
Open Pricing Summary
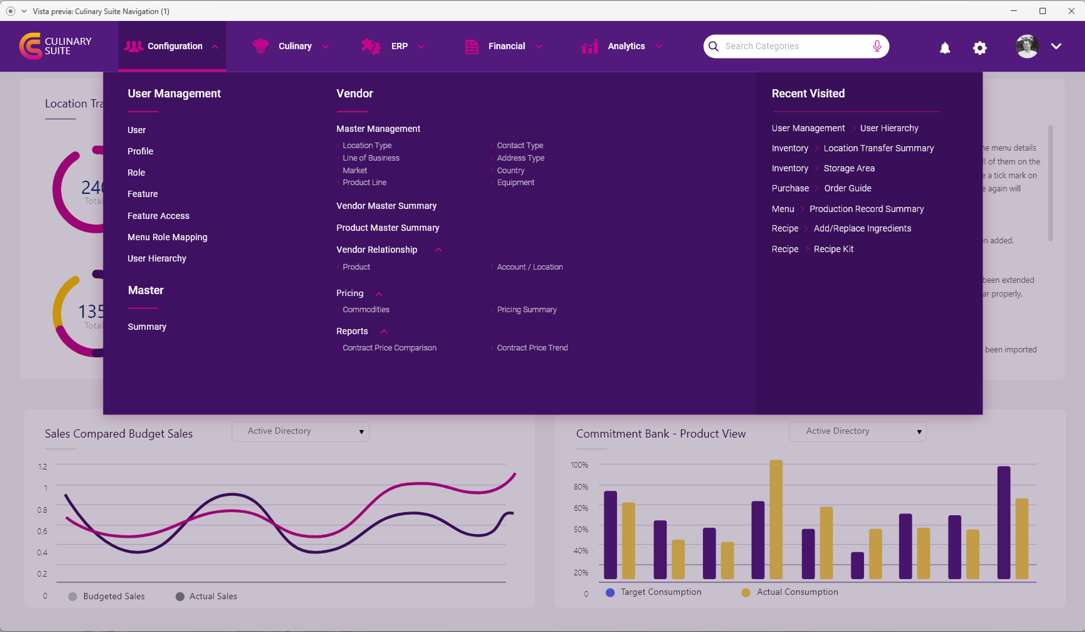point(527,310)
